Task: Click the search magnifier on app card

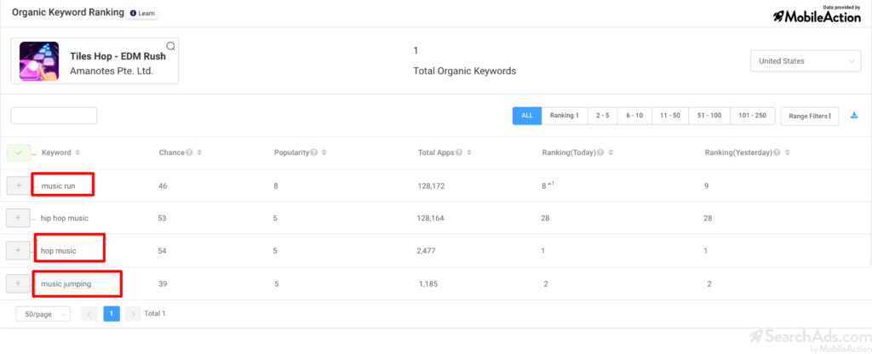Action: 170,46
